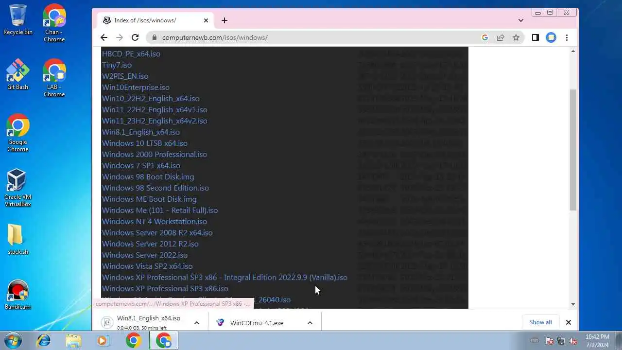Open Windows Media Player taskbar icon
Image resolution: width=622 pixels, height=350 pixels.
click(x=103, y=340)
